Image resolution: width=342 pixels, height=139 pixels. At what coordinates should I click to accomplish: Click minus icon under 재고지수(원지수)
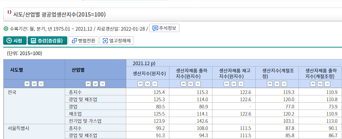pos(241,84)
